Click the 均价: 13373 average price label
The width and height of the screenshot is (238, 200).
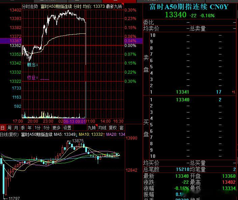94,6
